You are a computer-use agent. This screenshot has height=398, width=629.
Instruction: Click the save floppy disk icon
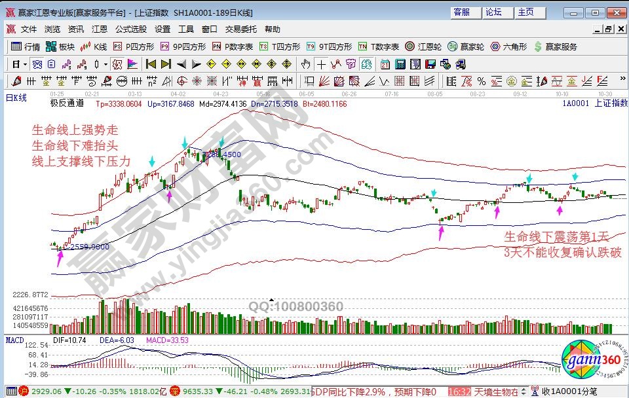[430, 64]
